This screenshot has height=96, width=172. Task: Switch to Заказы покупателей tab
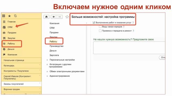pos(21,84)
